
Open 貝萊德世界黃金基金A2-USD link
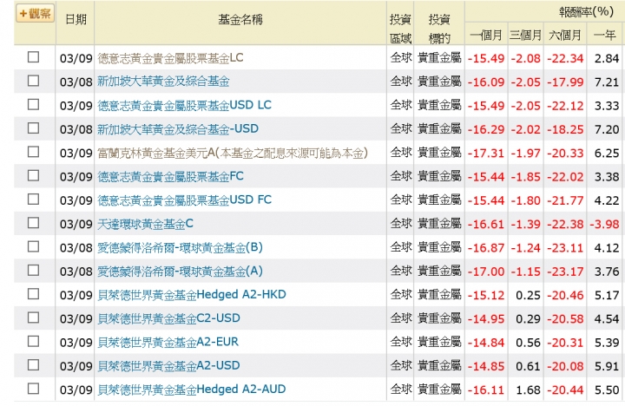coord(169,366)
